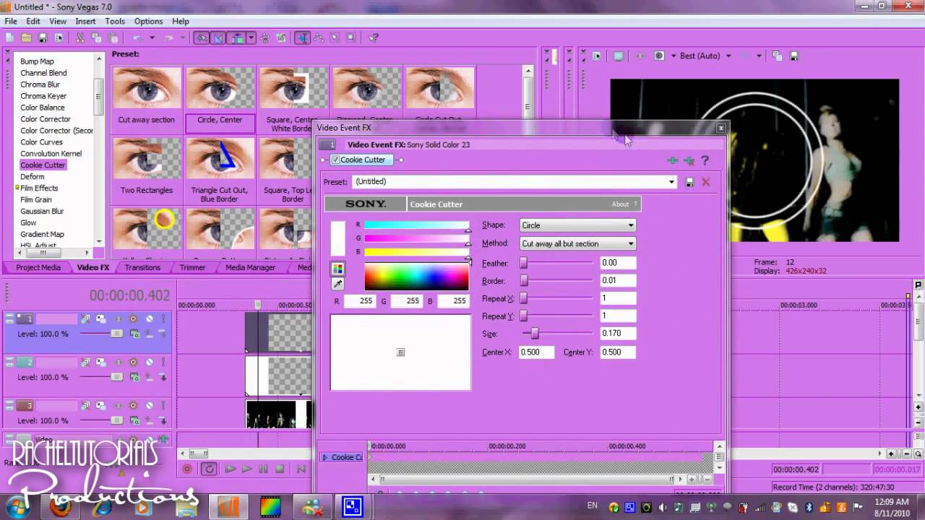Click Play in the transport controls
Viewport: 925px width, 520px height.
tap(246, 469)
